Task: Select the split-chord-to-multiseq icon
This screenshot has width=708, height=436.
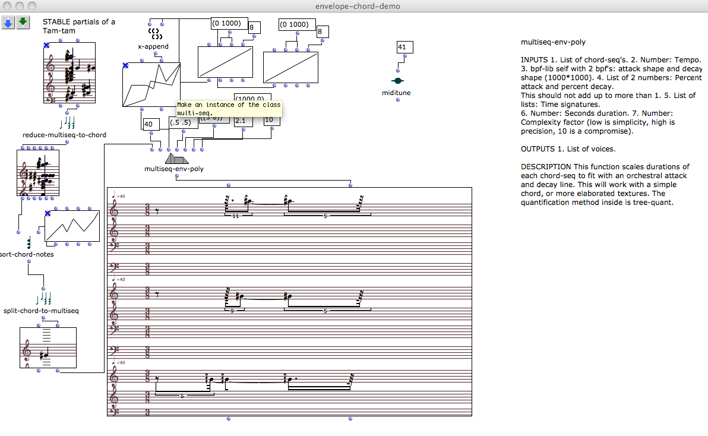Action: pos(45,298)
